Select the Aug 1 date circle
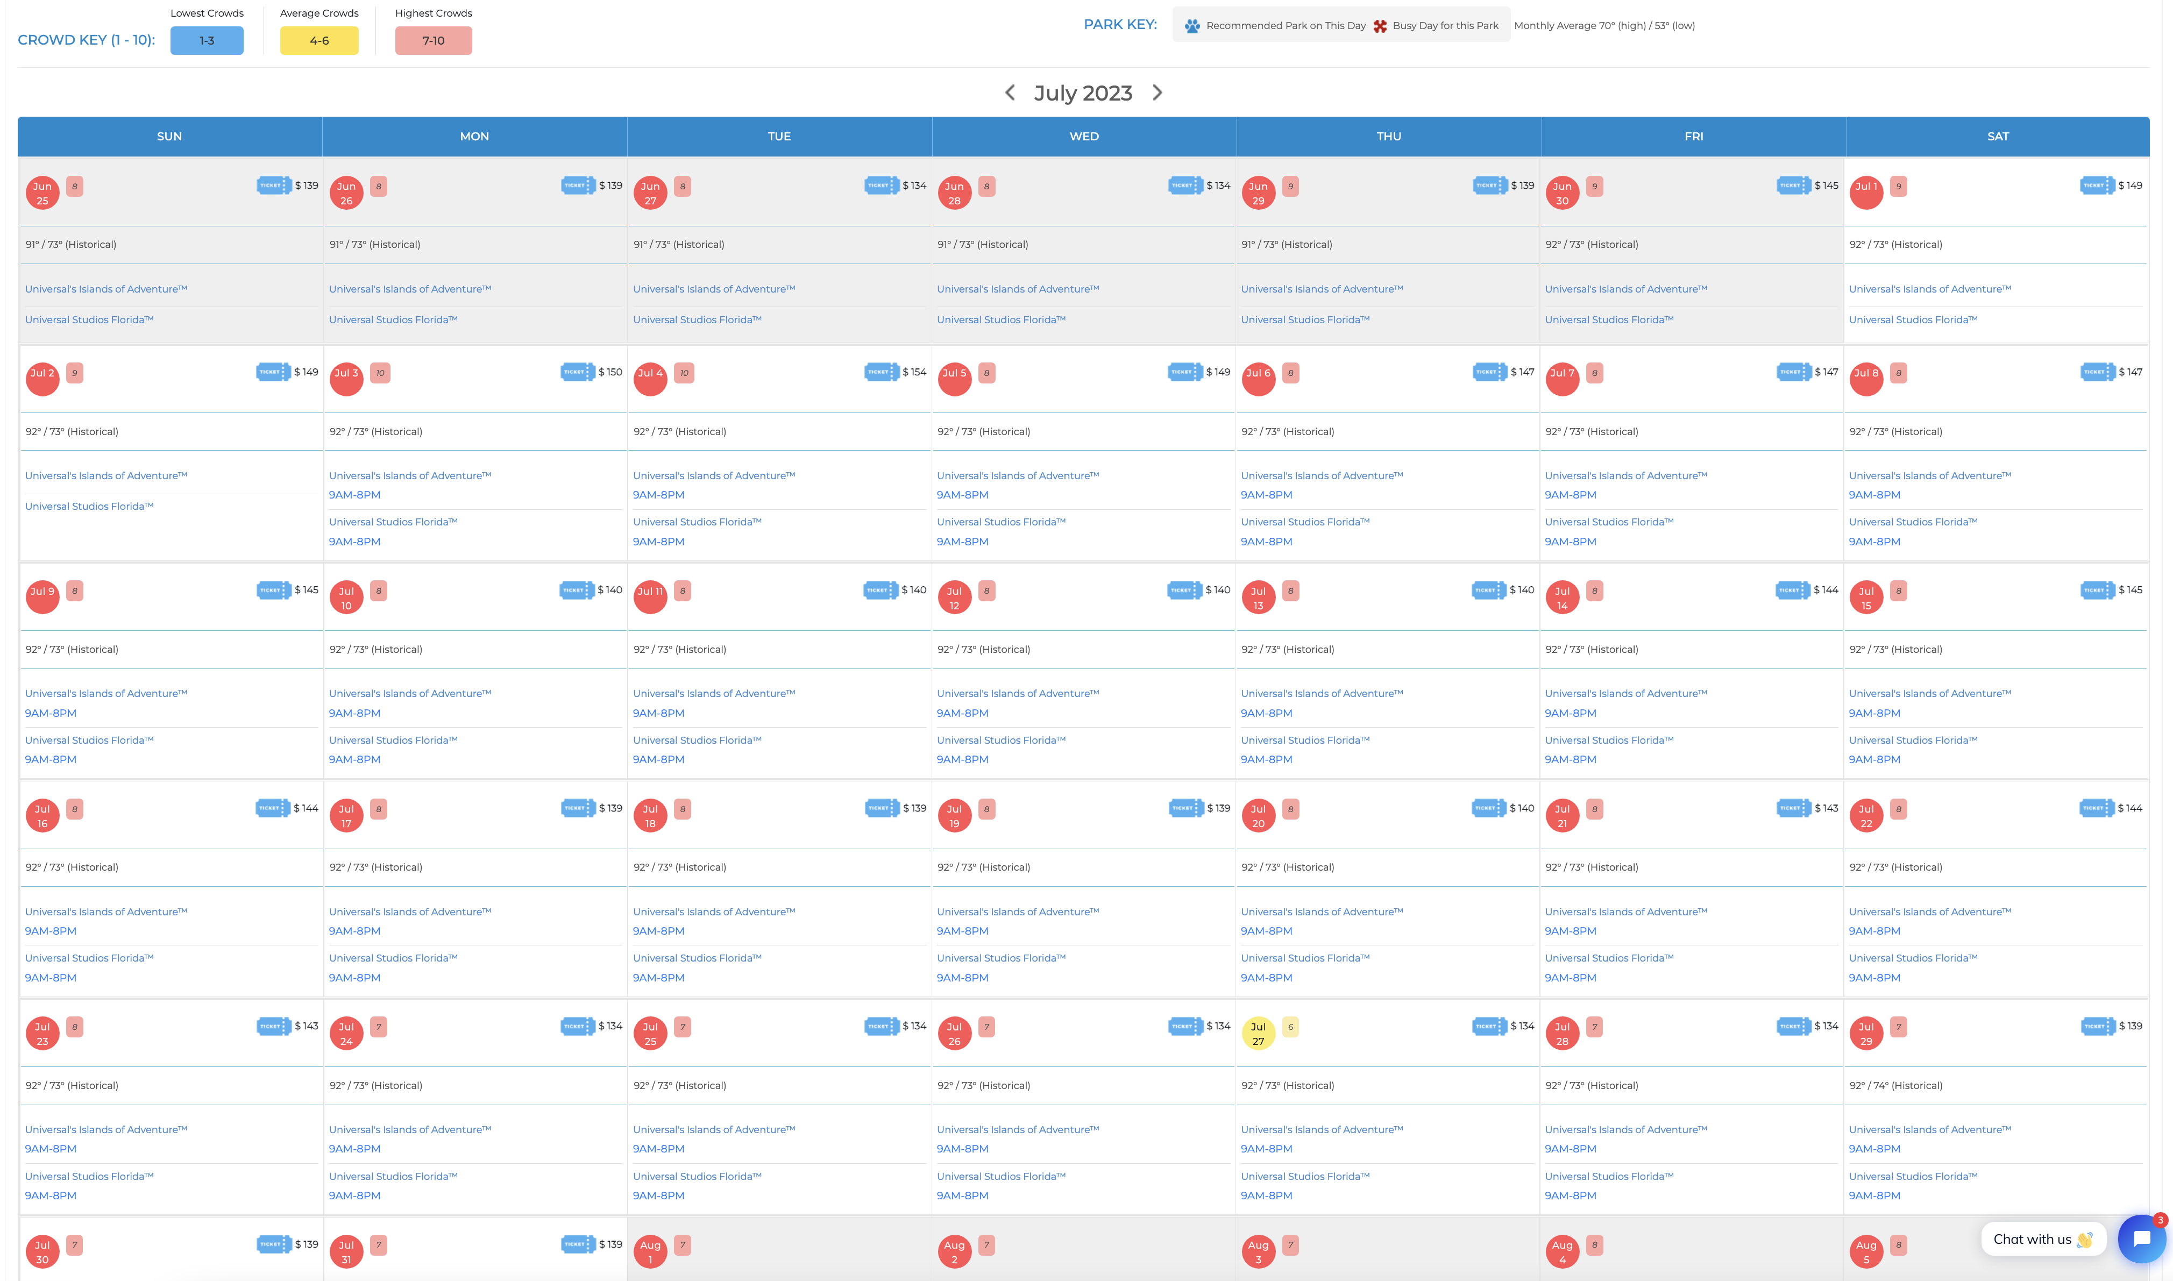This screenshot has height=1281, width=2173. coord(650,1251)
